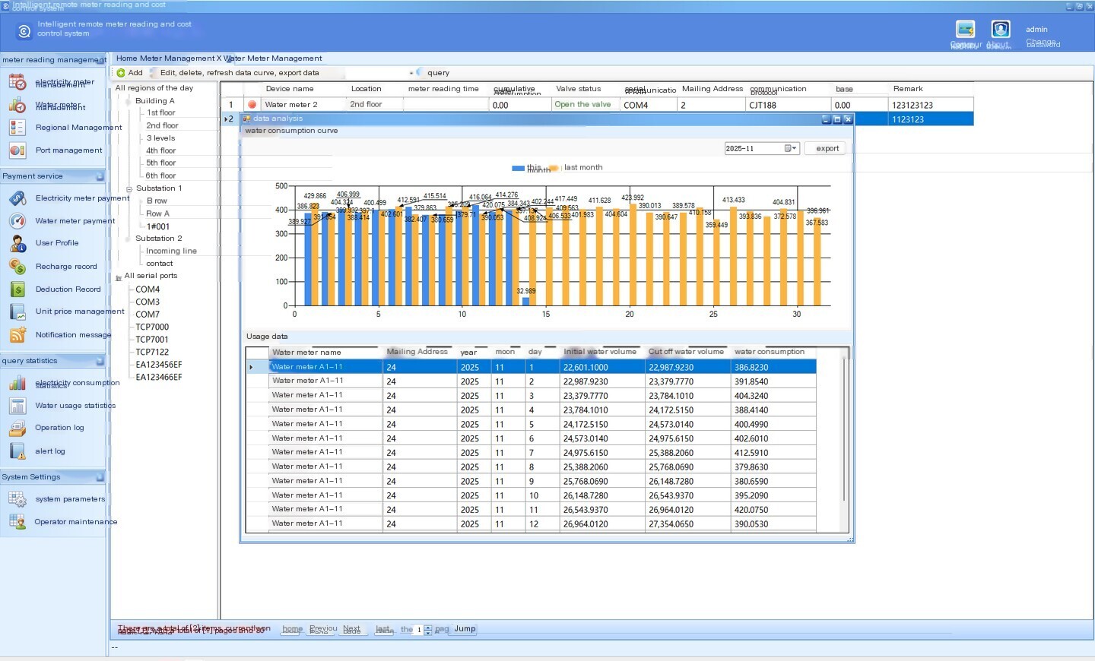
Task: Select the Water meter payment icon
Action: coord(17,221)
